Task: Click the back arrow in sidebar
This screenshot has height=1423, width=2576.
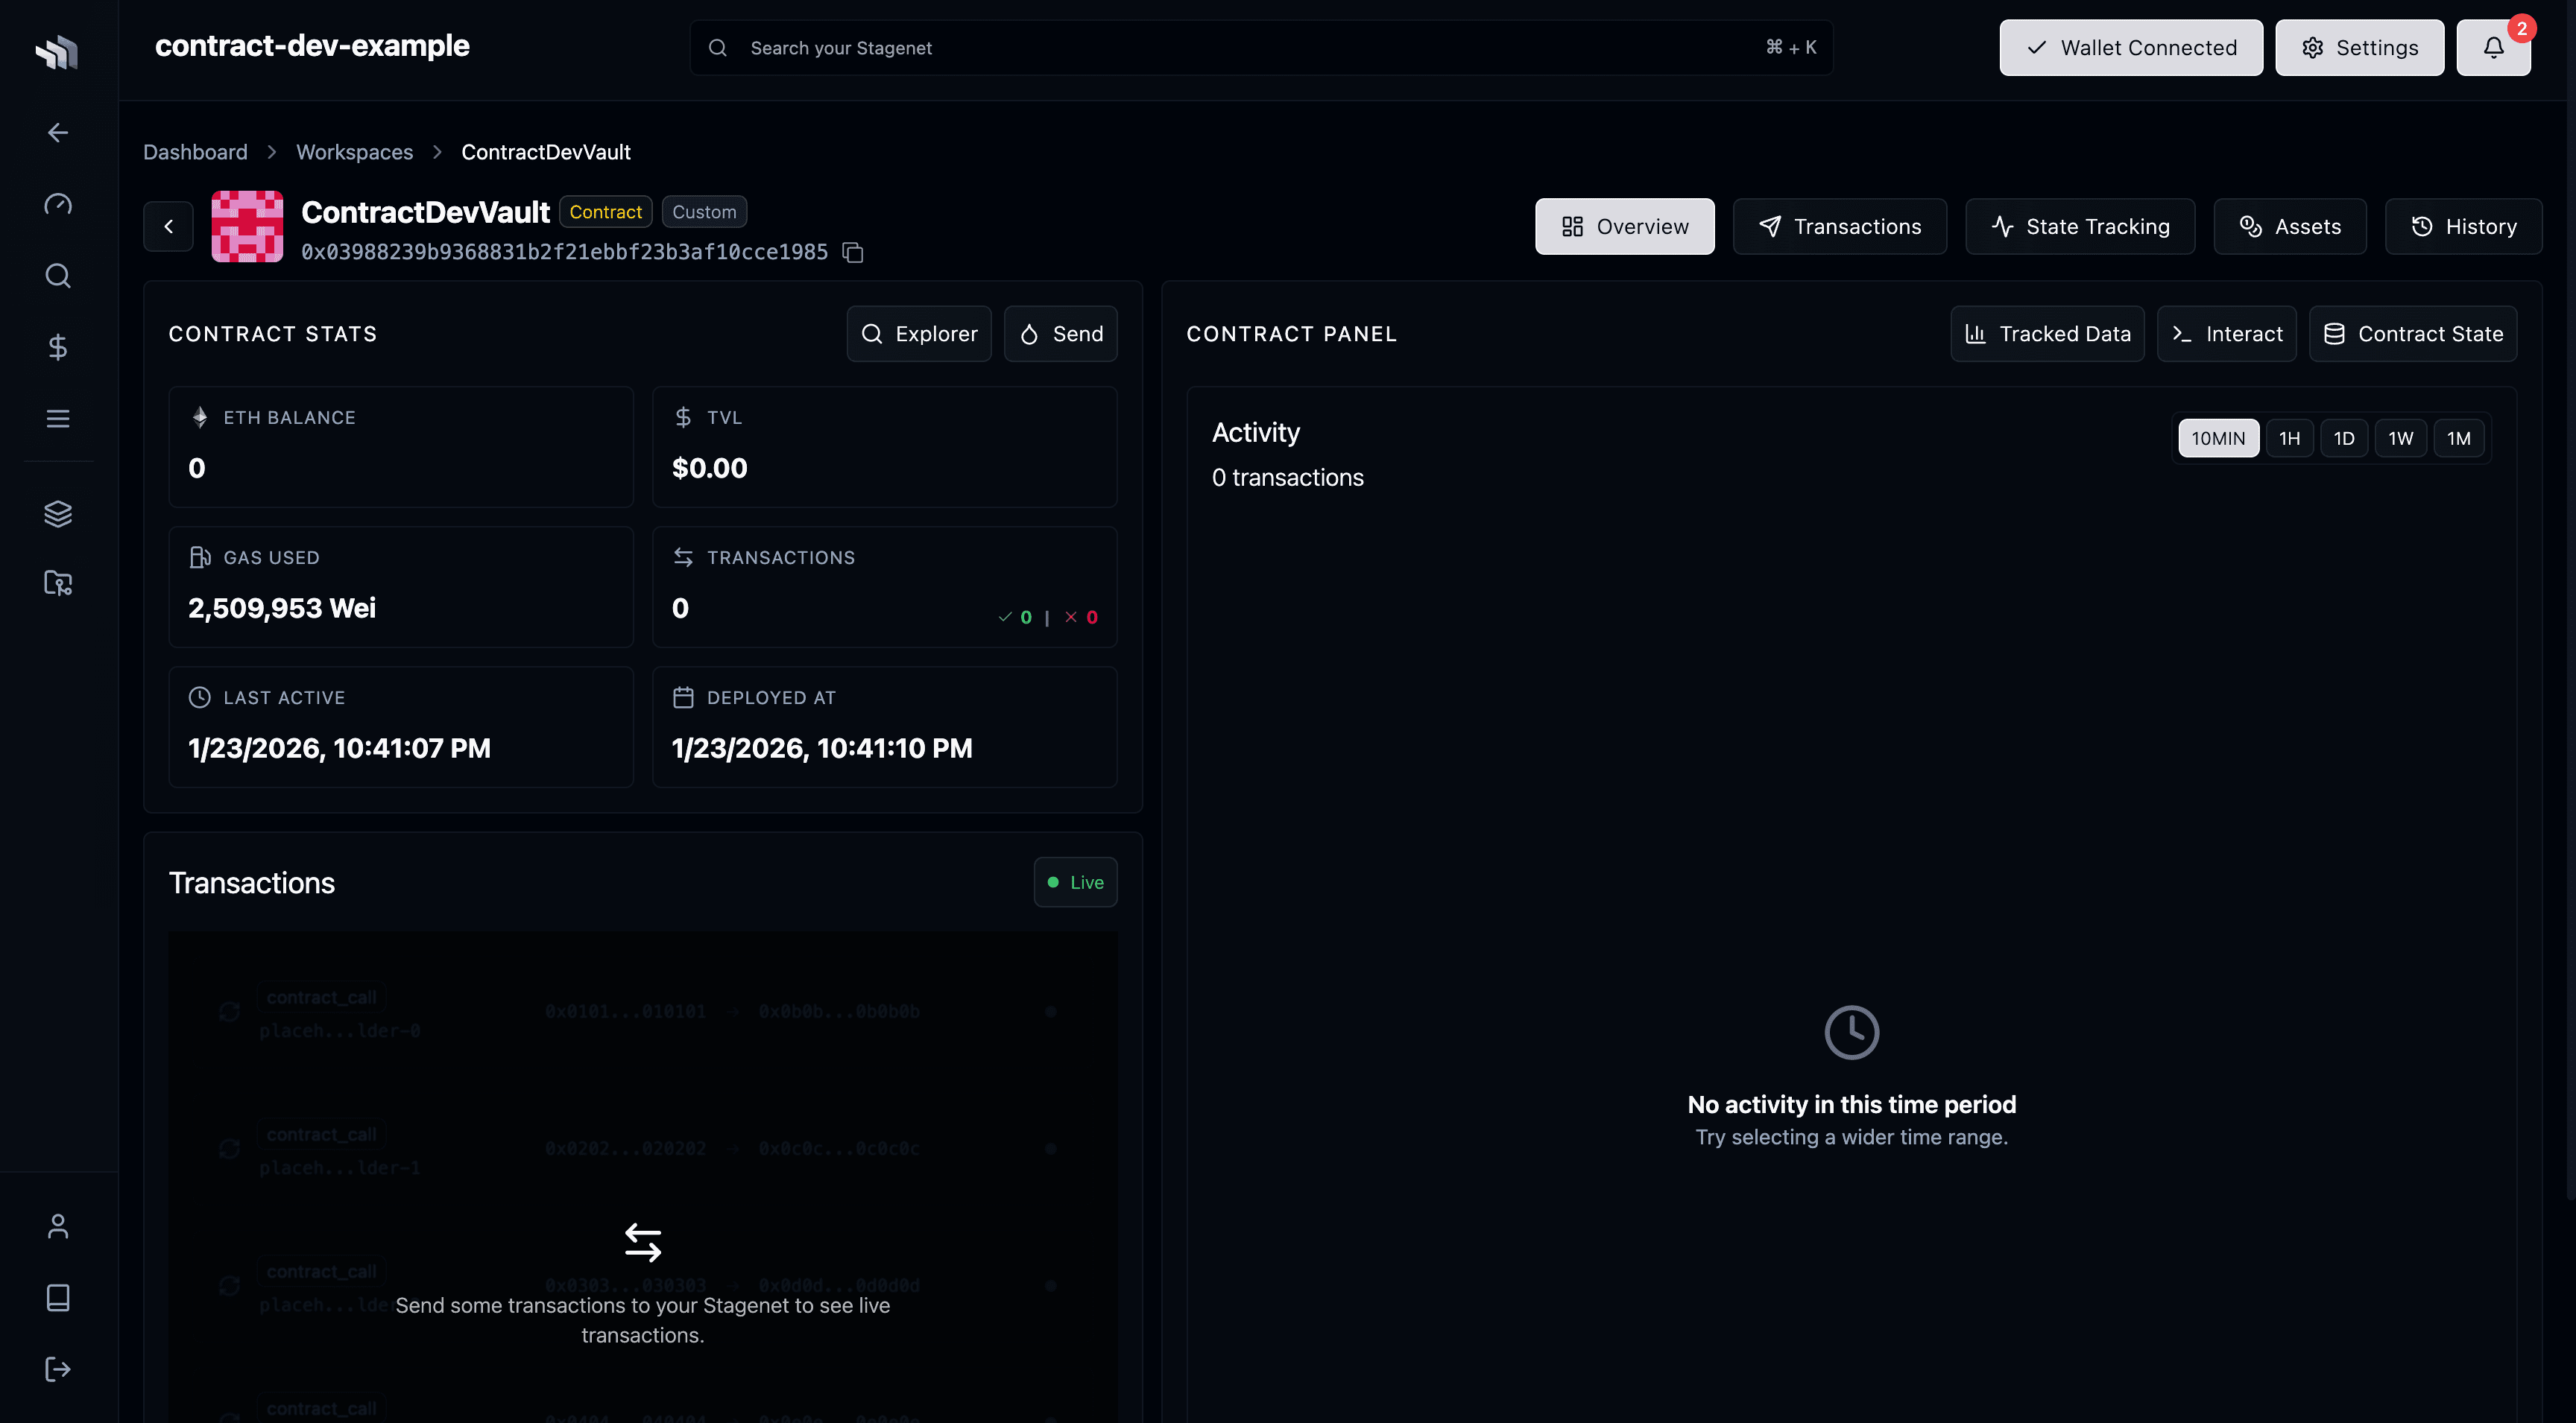Action: pos(58,133)
